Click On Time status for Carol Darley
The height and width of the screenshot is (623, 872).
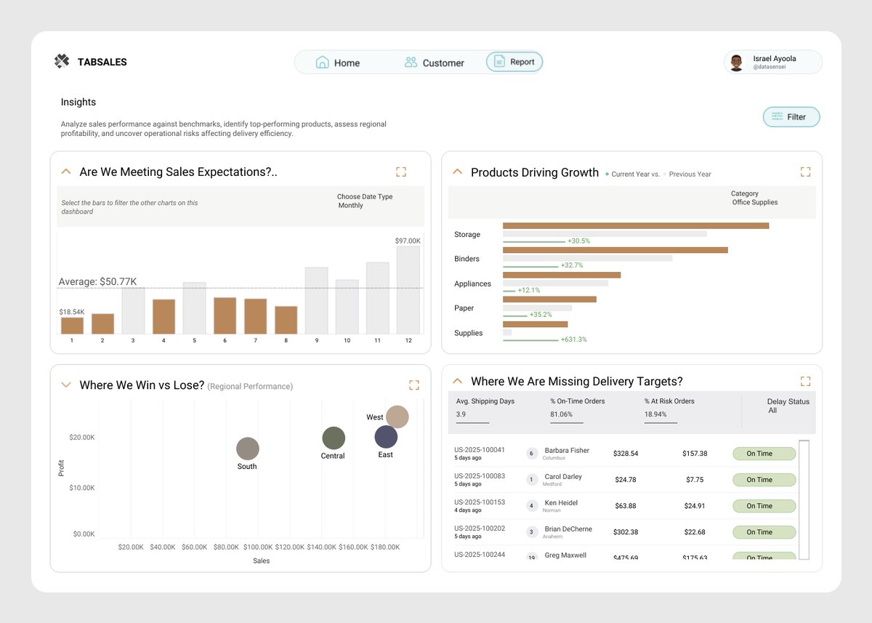click(x=764, y=480)
